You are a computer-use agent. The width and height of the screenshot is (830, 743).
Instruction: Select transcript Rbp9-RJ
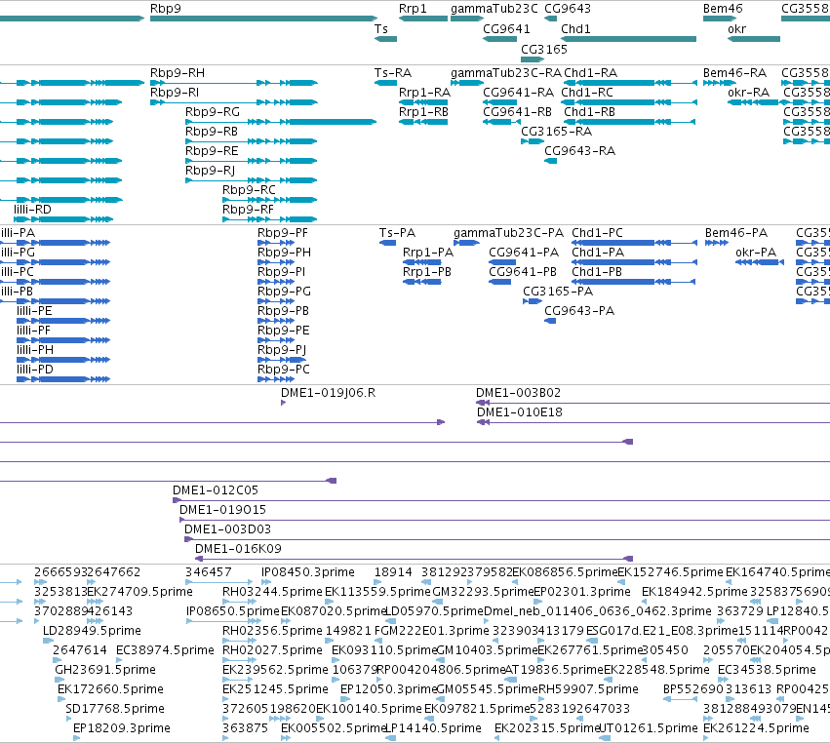click(x=210, y=171)
